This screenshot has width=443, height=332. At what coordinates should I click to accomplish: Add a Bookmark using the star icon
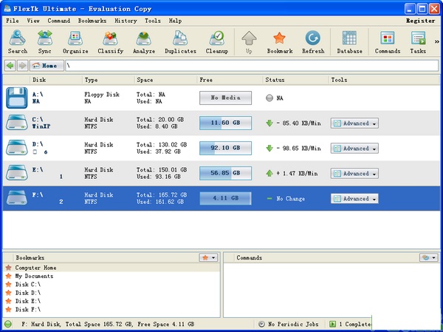279,42
